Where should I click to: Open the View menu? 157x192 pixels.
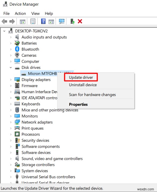tap(35, 14)
